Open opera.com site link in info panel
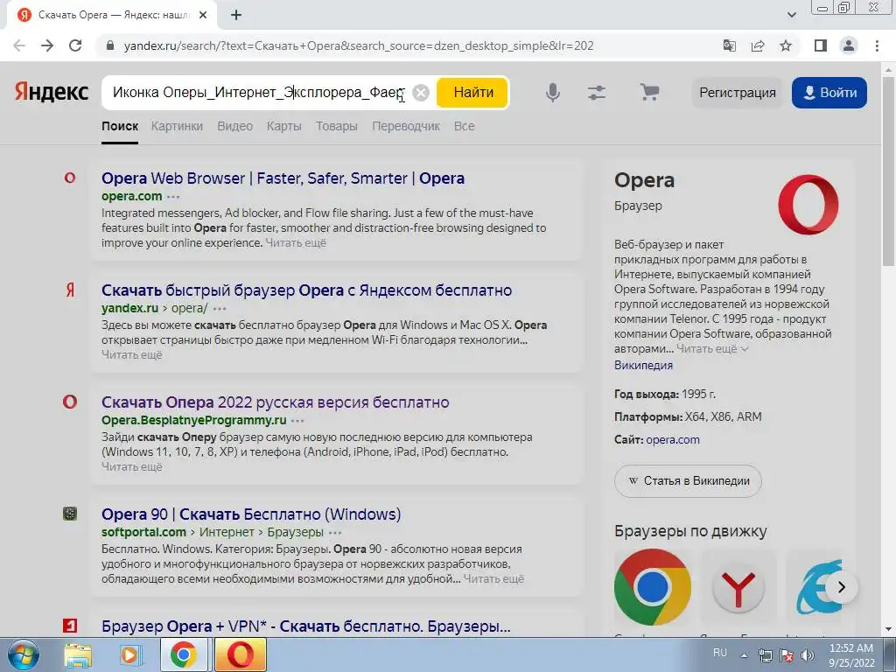 click(x=673, y=439)
